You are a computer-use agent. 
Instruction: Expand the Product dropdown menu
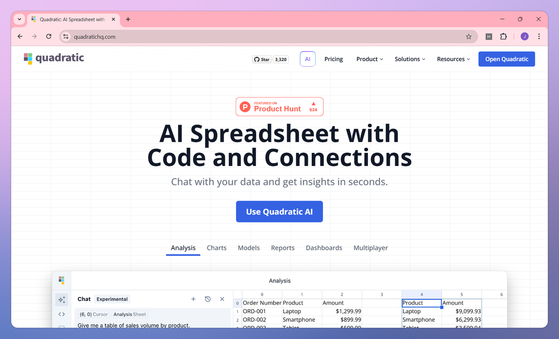click(x=369, y=59)
